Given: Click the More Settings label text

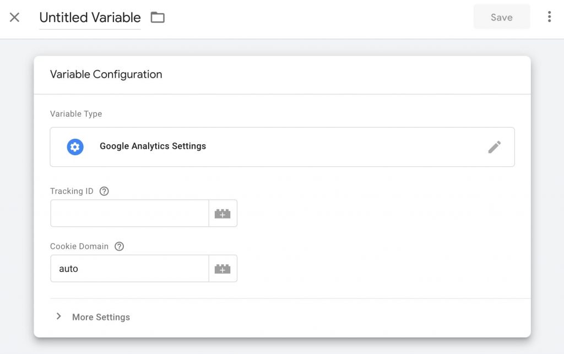Looking at the screenshot, I should coord(101,317).
